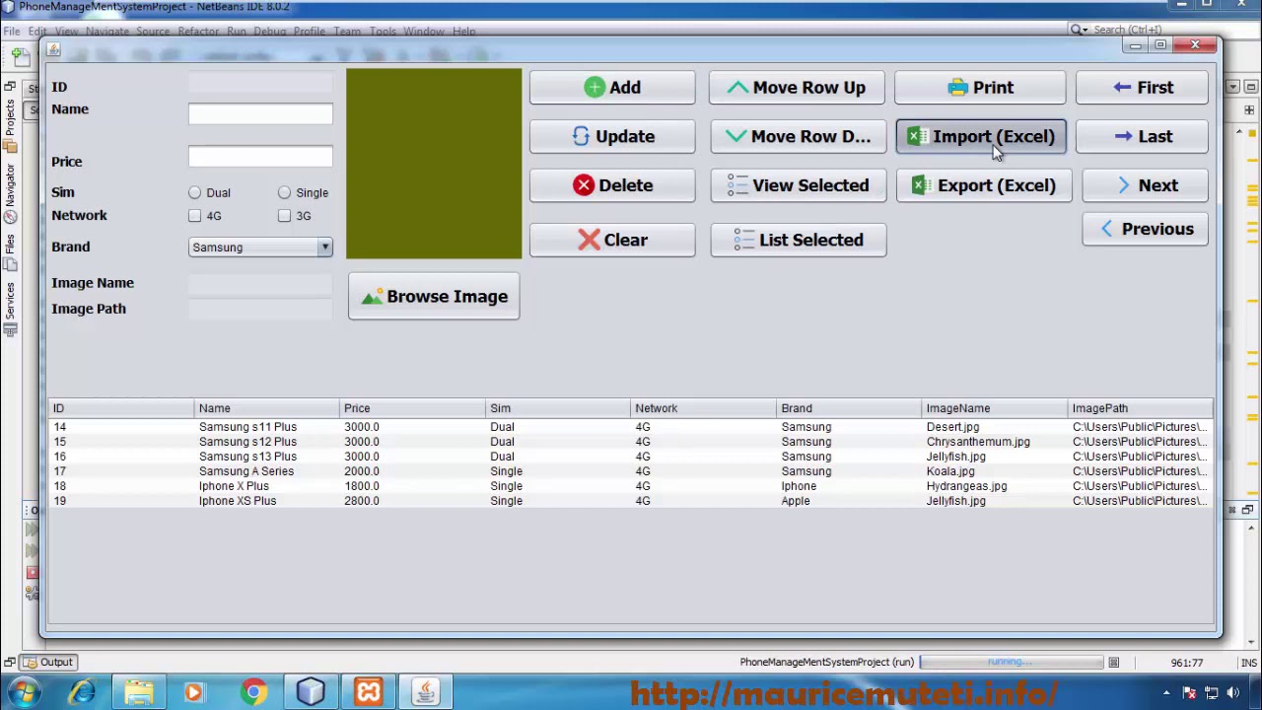Screen dimensions: 1262x710
Task: Click the Name column header
Action: (266, 408)
